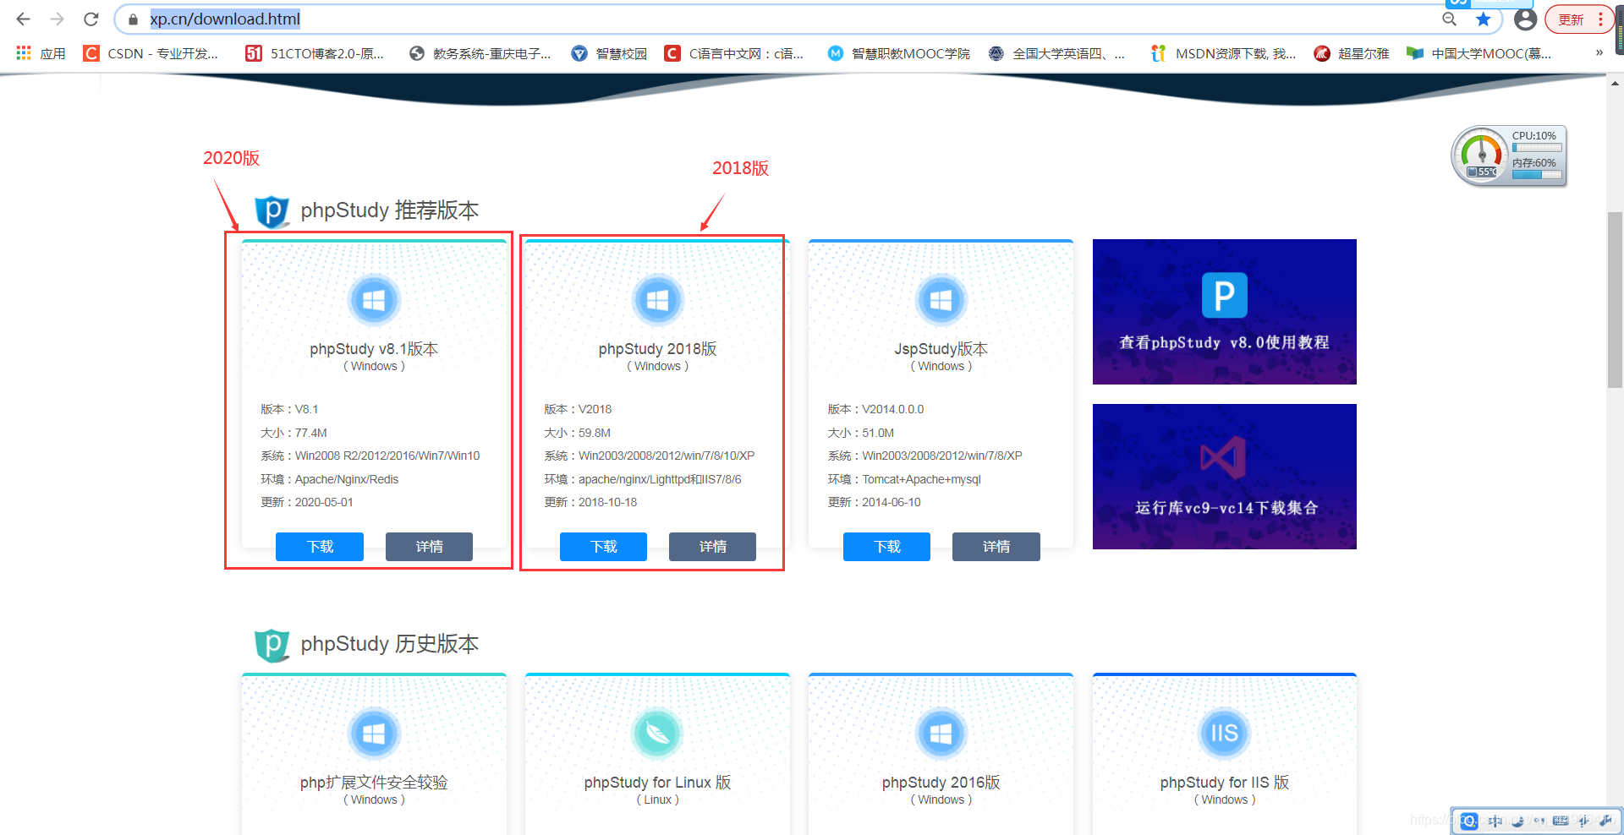Reload the page with the refresh icon

click(x=91, y=19)
